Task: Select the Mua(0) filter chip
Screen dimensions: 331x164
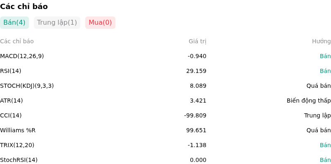Action: (x=100, y=23)
